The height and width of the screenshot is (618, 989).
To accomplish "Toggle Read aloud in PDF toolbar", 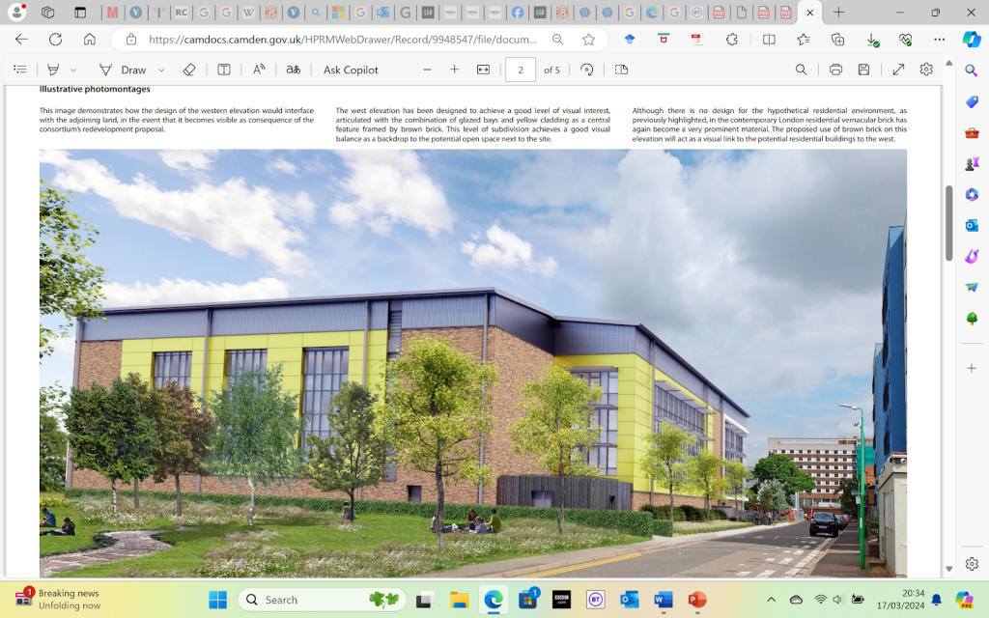I will 259,70.
